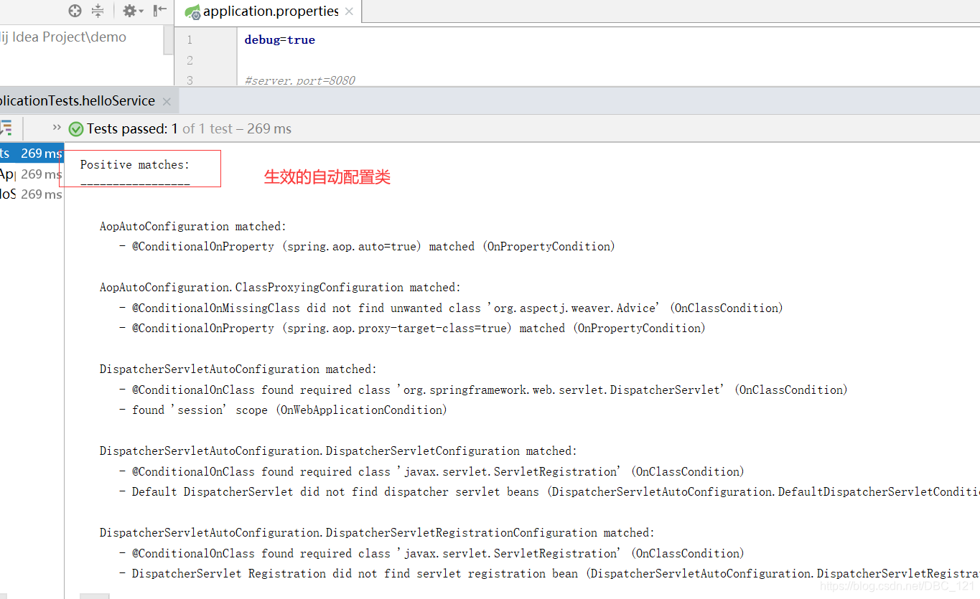The image size is (980, 599).
Task: Close the ApplicationTests.helloService run tab
Action: [167, 102]
